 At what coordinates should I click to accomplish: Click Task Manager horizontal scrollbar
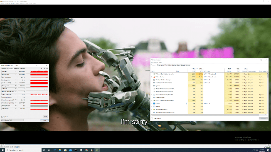pyautogui.click(x=206, y=115)
